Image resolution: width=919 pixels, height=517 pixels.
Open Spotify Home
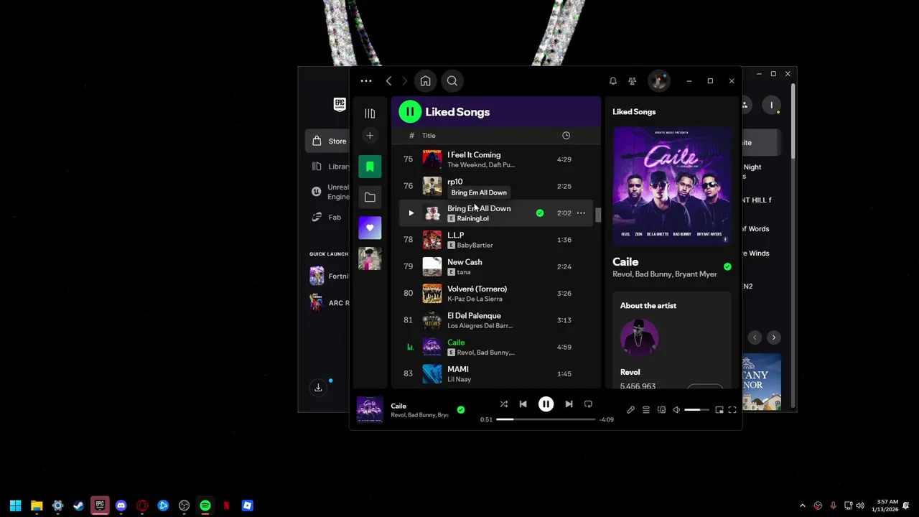(x=425, y=81)
